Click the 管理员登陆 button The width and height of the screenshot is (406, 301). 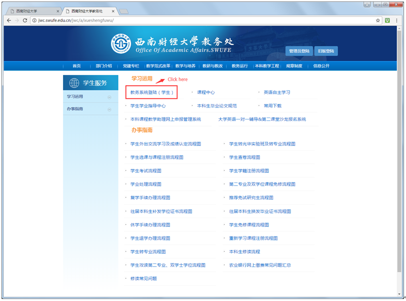pos(299,51)
